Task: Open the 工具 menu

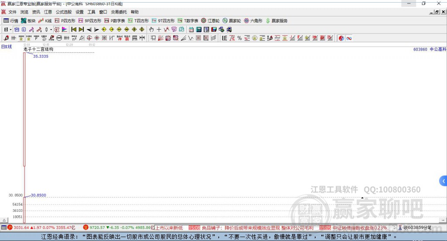Action: tap(91, 12)
